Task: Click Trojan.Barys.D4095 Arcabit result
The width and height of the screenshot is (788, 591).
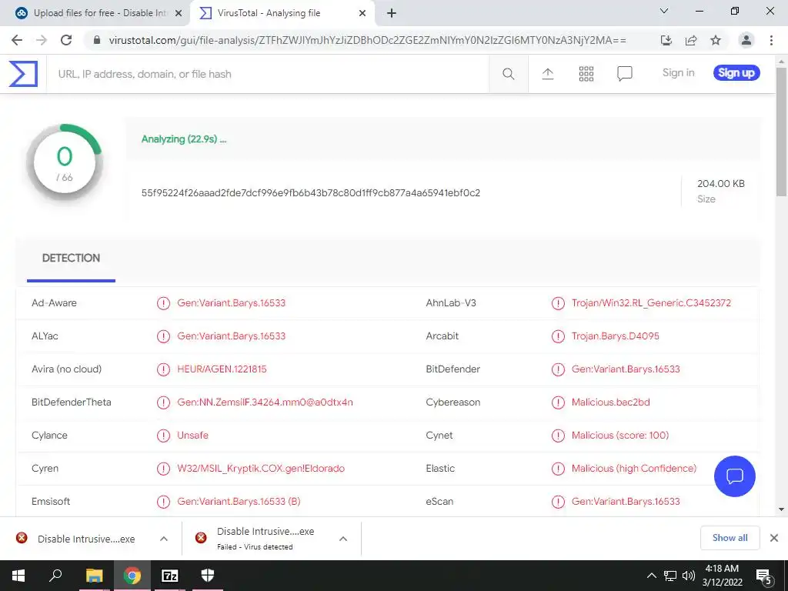Action: tap(615, 336)
